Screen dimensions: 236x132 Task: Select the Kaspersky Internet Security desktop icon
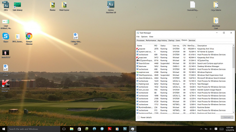click(6, 86)
